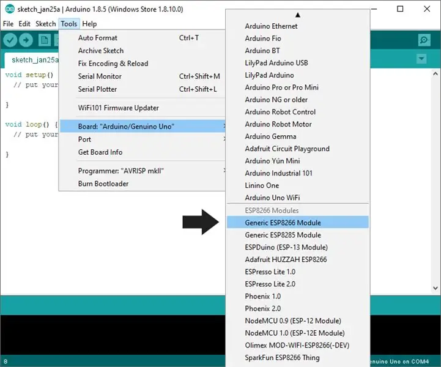
Task: Open the Edit menu
Action: click(x=24, y=24)
